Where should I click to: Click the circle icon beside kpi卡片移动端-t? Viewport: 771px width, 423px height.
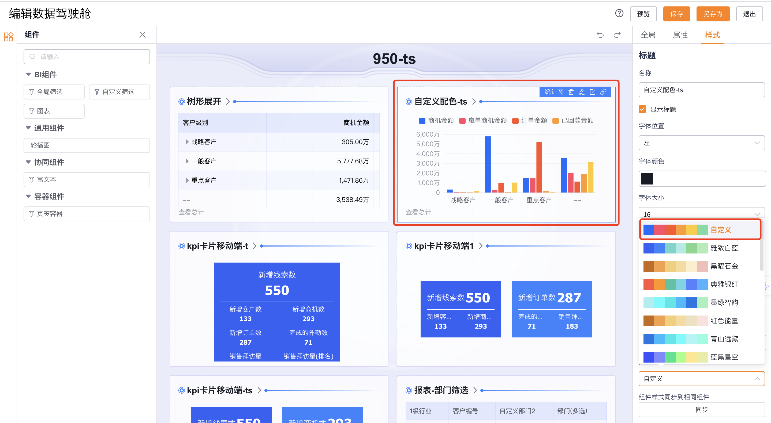pos(181,246)
